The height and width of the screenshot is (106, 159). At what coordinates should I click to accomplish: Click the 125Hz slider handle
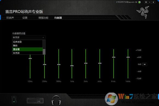[30, 59]
